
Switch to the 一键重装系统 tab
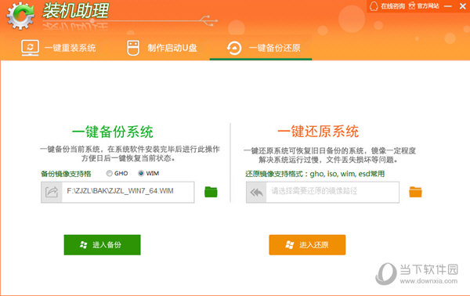click(59, 48)
